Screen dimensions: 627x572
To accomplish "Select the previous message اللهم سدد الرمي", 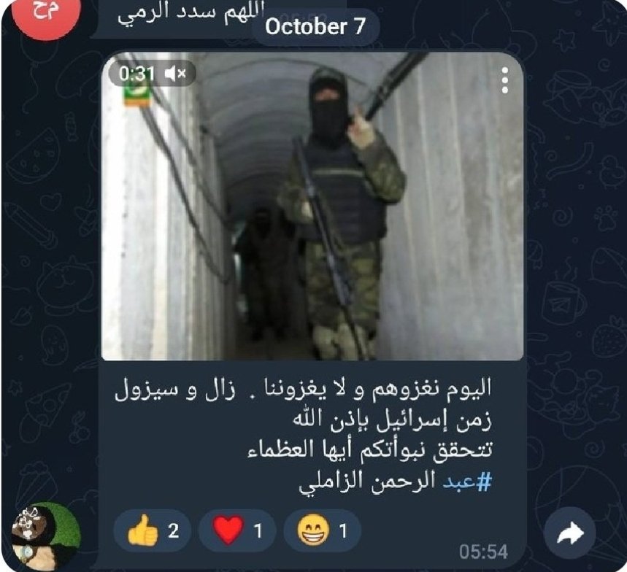I will (191, 15).
